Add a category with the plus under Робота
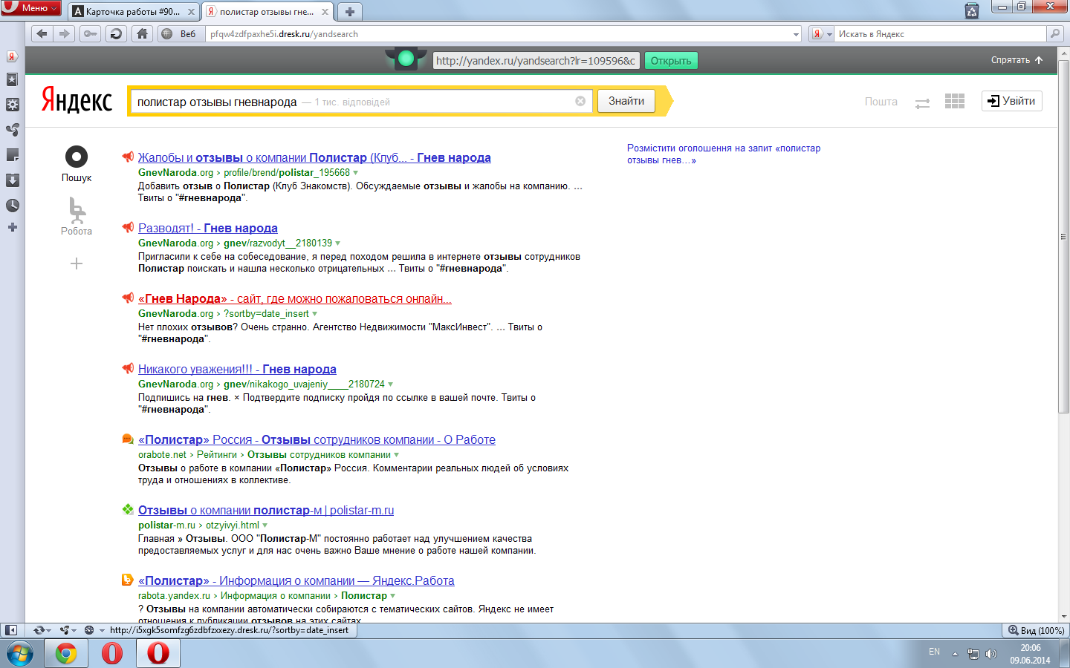Image resolution: width=1070 pixels, height=668 pixels. point(77,263)
